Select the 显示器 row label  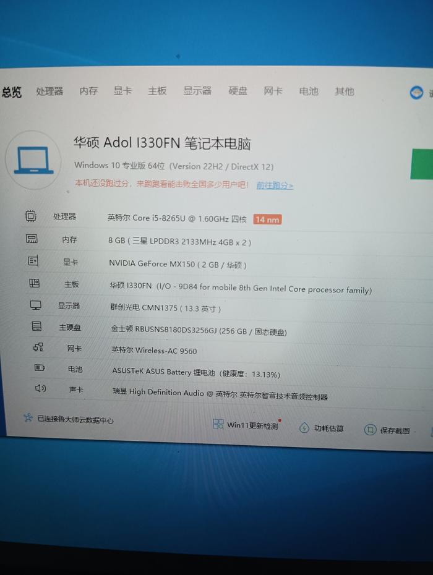coord(69,305)
